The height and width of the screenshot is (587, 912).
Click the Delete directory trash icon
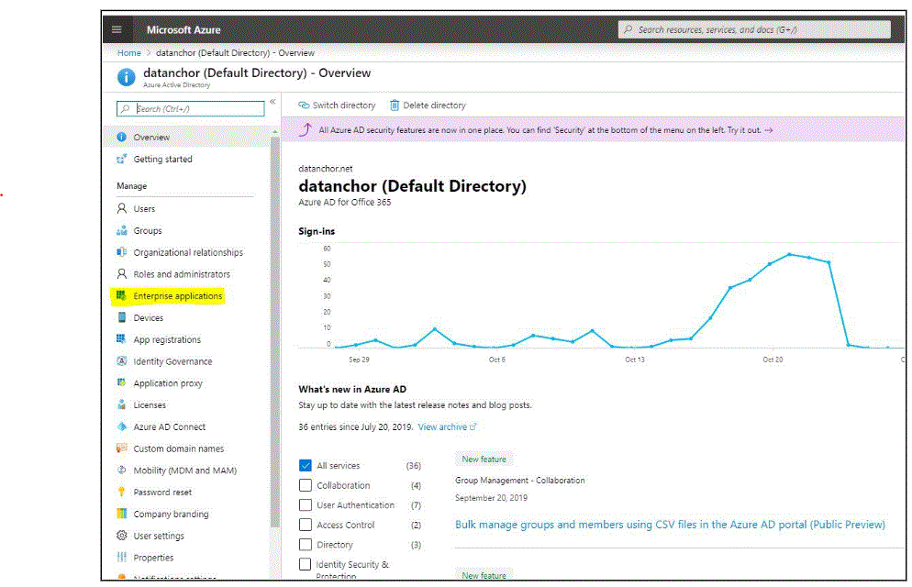(x=395, y=105)
